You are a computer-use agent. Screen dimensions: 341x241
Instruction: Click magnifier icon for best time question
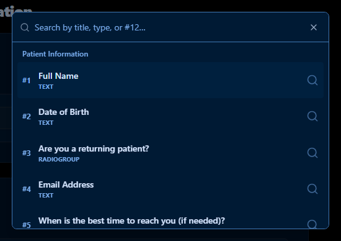point(312,224)
